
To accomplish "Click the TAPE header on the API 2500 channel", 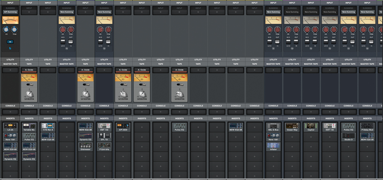I will (123, 64).
